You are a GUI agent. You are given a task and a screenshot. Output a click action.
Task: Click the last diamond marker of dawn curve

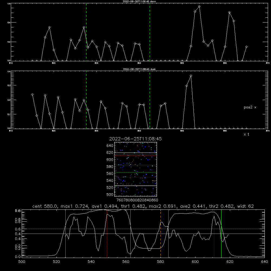coord(246,47)
